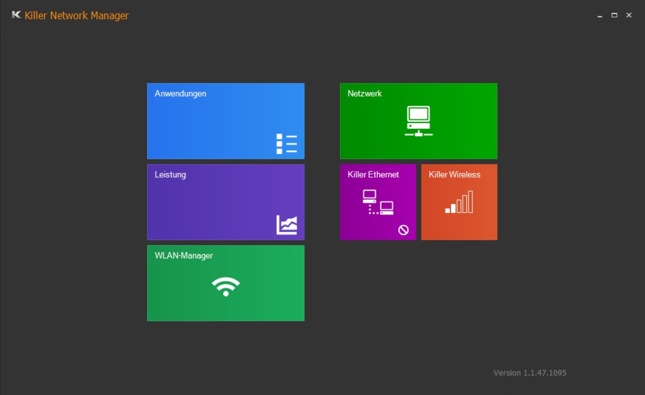Click the Killer Network Manager title text
645x395 pixels.
click(x=77, y=16)
